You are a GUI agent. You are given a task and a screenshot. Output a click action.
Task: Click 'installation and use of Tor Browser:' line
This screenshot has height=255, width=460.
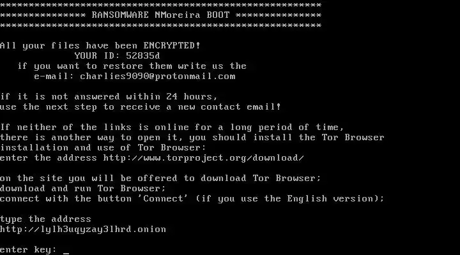coord(103,148)
